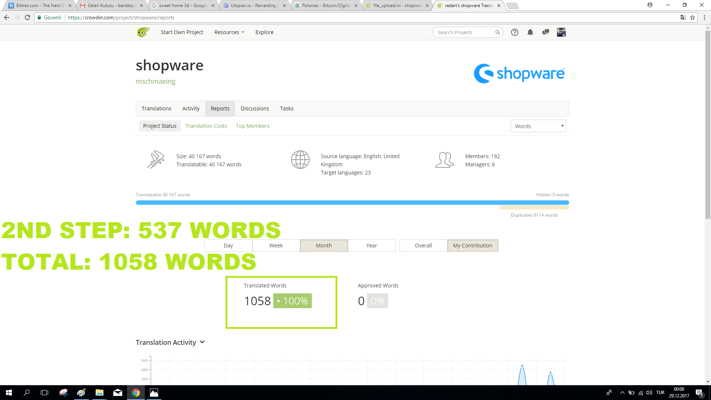Open the Words unit dropdown
This screenshot has height=400, width=711.
[x=538, y=126]
